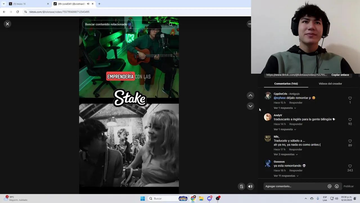
Task: Click the search magnifier in related content bar
Action: (171, 24)
